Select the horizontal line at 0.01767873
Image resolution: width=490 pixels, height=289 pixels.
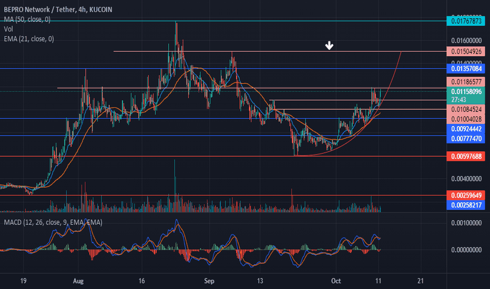coord(223,21)
